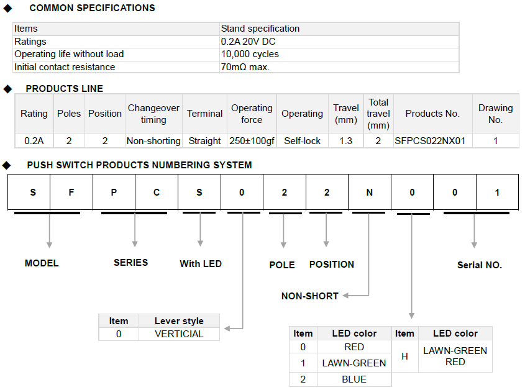525x390 pixels.
Task: Select the 0.2A 20V DC ratings value
Action: click(249, 42)
